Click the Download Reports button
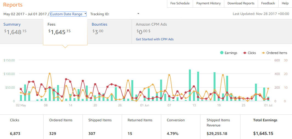292x139 pixels. (241, 3)
